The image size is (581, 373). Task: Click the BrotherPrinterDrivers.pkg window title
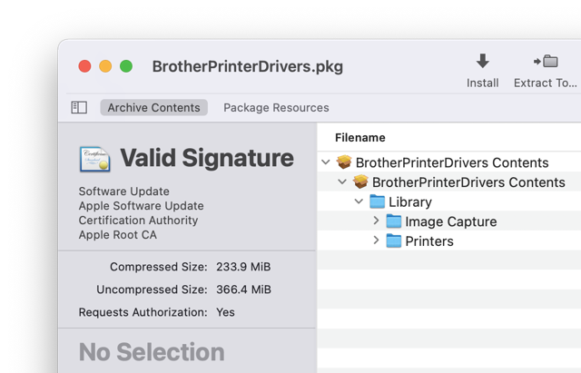[x=248, y=66]
